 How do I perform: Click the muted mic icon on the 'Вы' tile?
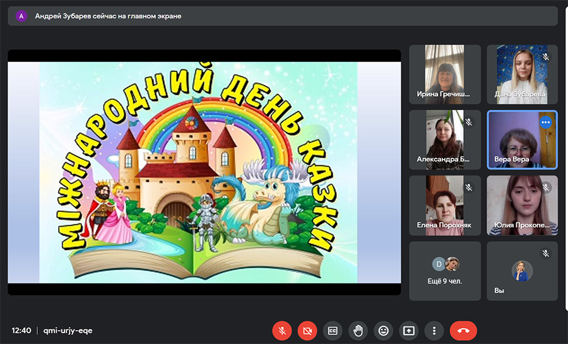pos(546,253)
